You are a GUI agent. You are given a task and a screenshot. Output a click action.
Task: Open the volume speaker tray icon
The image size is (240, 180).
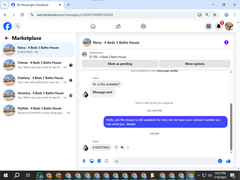pos(210,175)
